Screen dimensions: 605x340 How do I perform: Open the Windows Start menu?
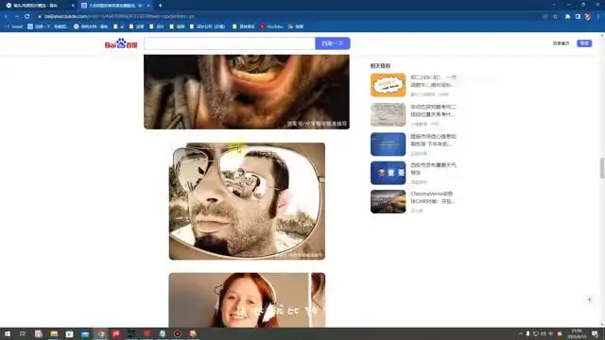click(x=8, y=333)
